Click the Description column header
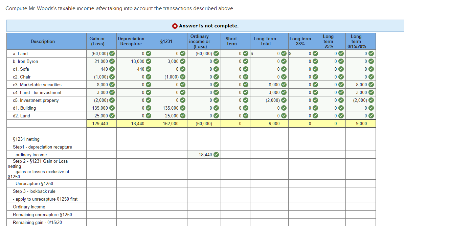 [x=46, y=41]
